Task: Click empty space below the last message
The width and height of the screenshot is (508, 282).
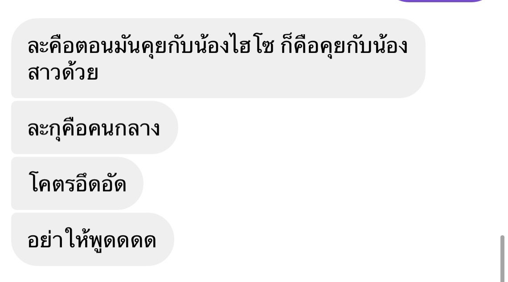Action: pyautogui.click(x=253, y=275)
